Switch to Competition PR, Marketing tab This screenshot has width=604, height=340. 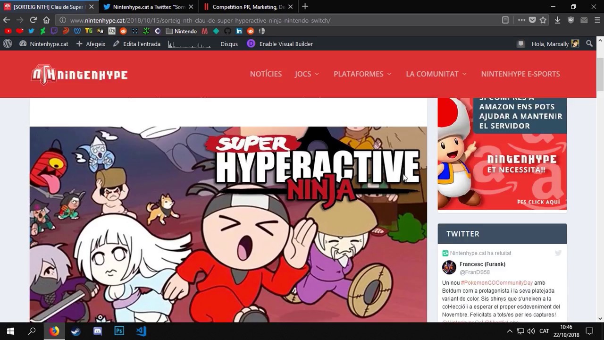click(248, 7)
